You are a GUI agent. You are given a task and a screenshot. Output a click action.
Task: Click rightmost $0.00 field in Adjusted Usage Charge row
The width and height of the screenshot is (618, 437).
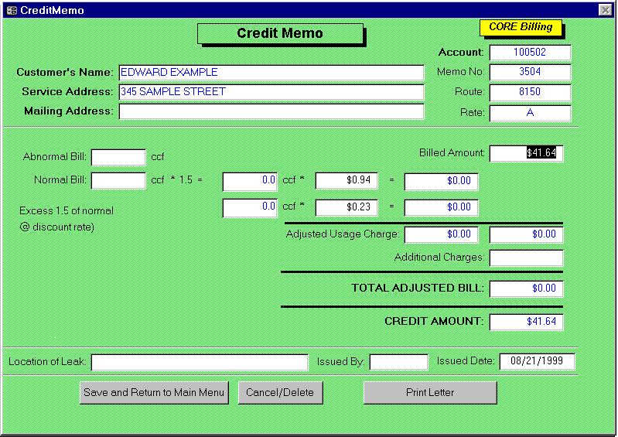526,234
